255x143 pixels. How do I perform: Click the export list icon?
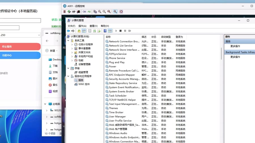tap(99, 31)
